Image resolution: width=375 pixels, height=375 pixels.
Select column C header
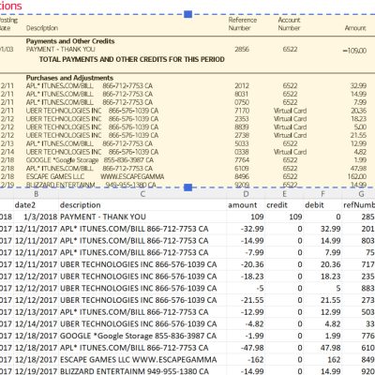(x=142, y=194)
